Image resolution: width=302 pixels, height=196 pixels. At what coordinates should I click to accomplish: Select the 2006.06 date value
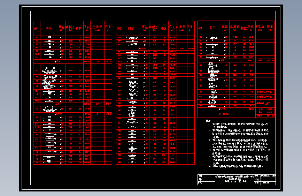click(x=266, y=183)
